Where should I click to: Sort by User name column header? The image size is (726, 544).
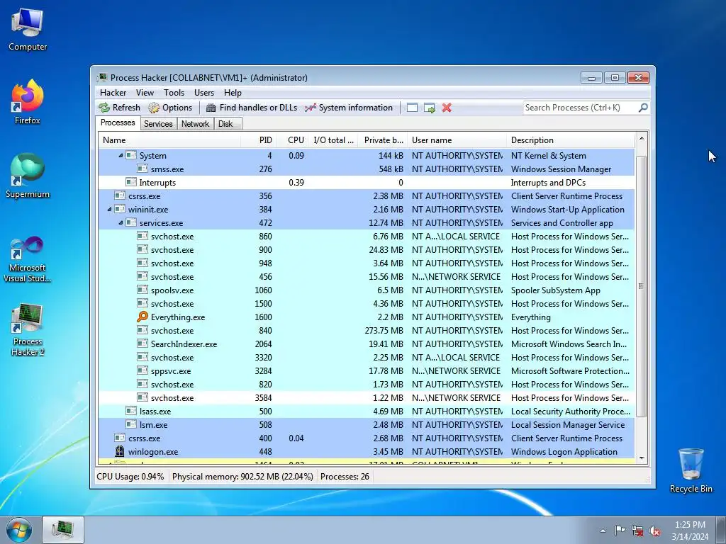pyautogui.click(x=457, y=140)
